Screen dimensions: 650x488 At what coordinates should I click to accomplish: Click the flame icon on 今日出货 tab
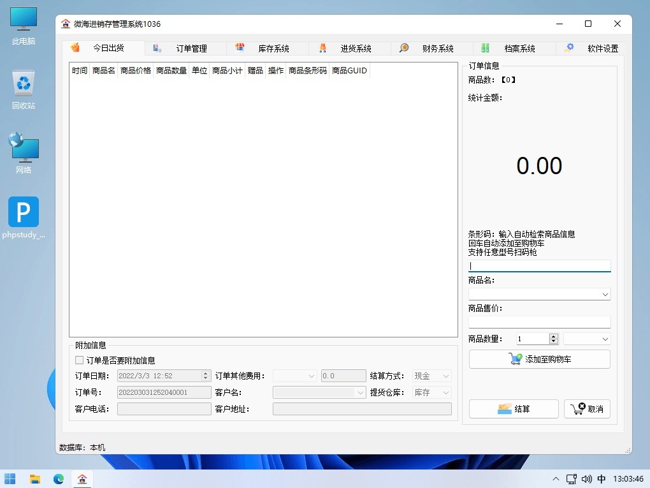tap(75, 47)
